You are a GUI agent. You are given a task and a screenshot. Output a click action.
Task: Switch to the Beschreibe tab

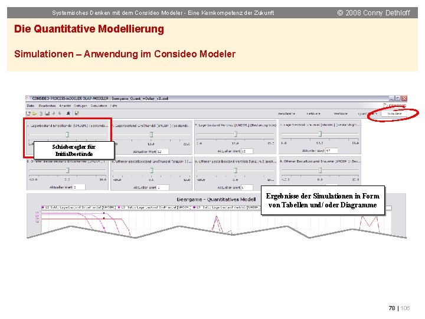point(286,113)
